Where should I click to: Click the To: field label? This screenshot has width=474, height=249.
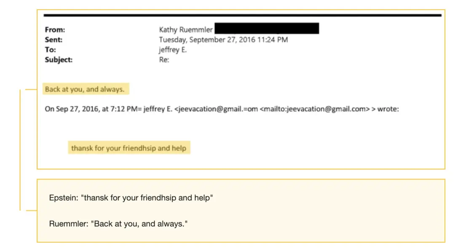coord(50,50)
